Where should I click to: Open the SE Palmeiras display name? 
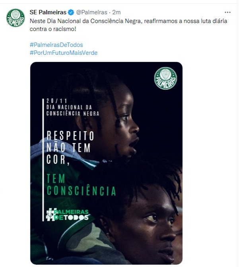[x=48, y=12]
